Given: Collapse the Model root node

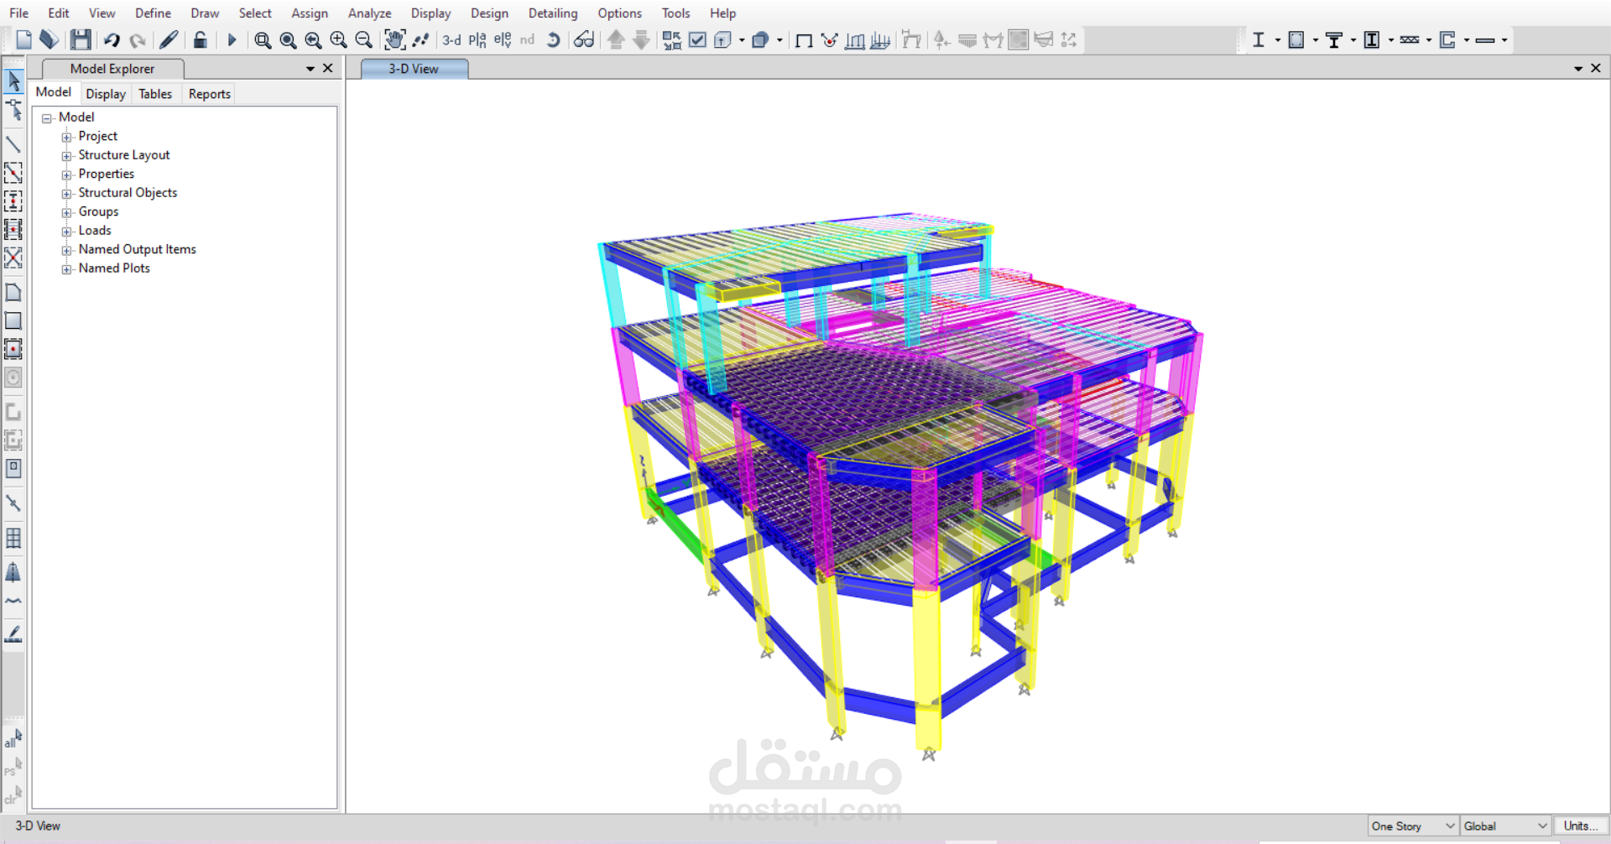Looking at the screenshot, I should tap(47, 118).
